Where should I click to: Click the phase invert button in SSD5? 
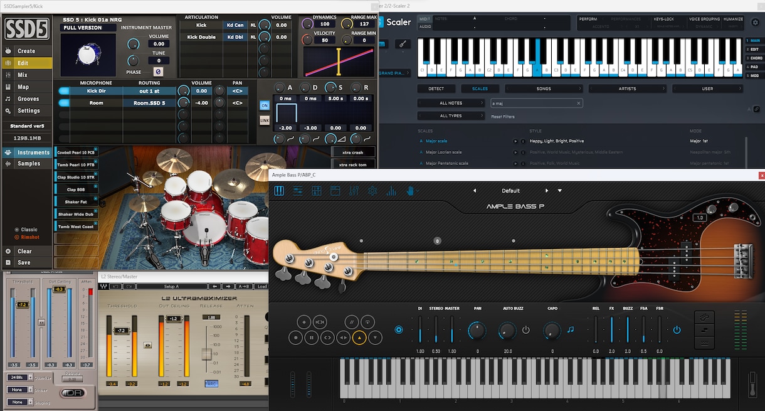click(x=158, y=72)
